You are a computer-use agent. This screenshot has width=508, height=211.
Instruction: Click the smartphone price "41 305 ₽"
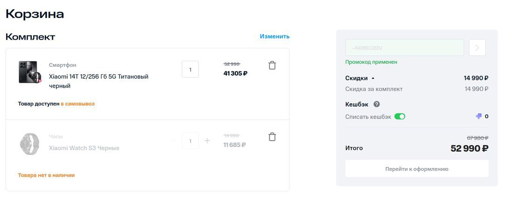235,73
